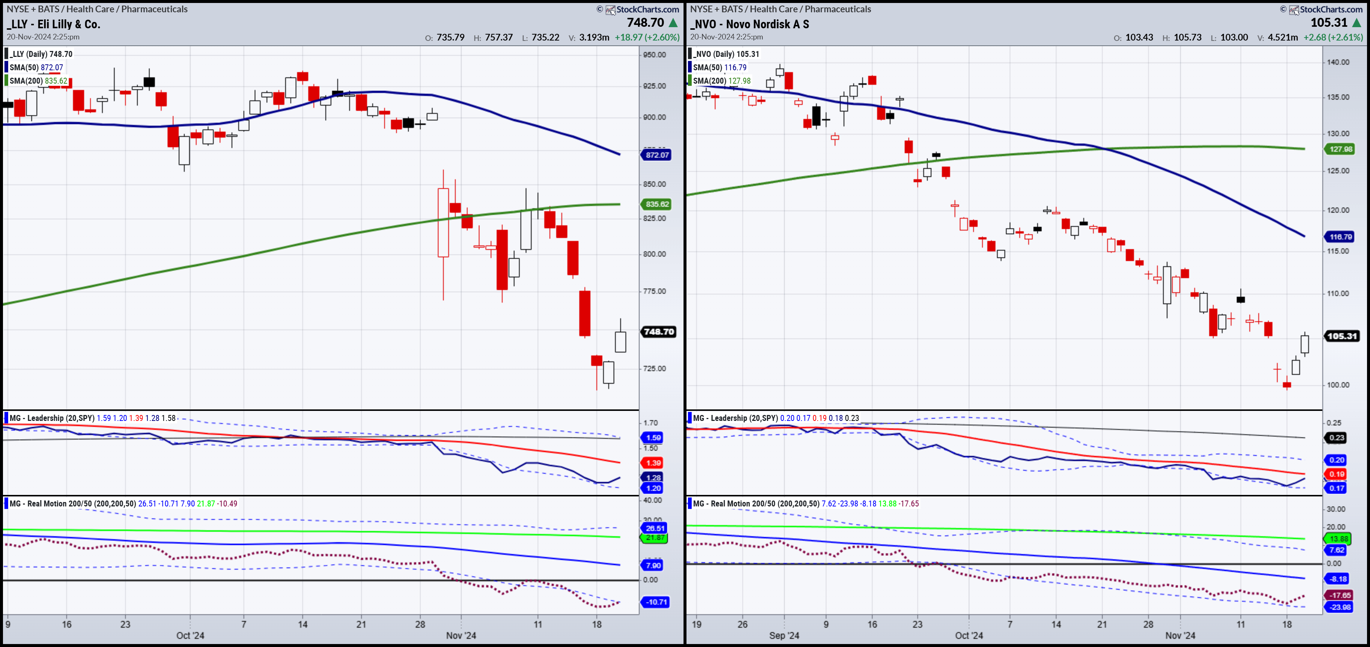Click the StockCharts.com logo on LLY chart
This screenshot has width=1370, height=647.
643,10
